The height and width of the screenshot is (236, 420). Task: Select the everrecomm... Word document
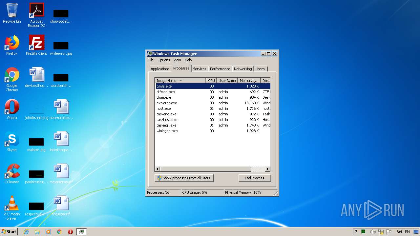tap(61, 109)
